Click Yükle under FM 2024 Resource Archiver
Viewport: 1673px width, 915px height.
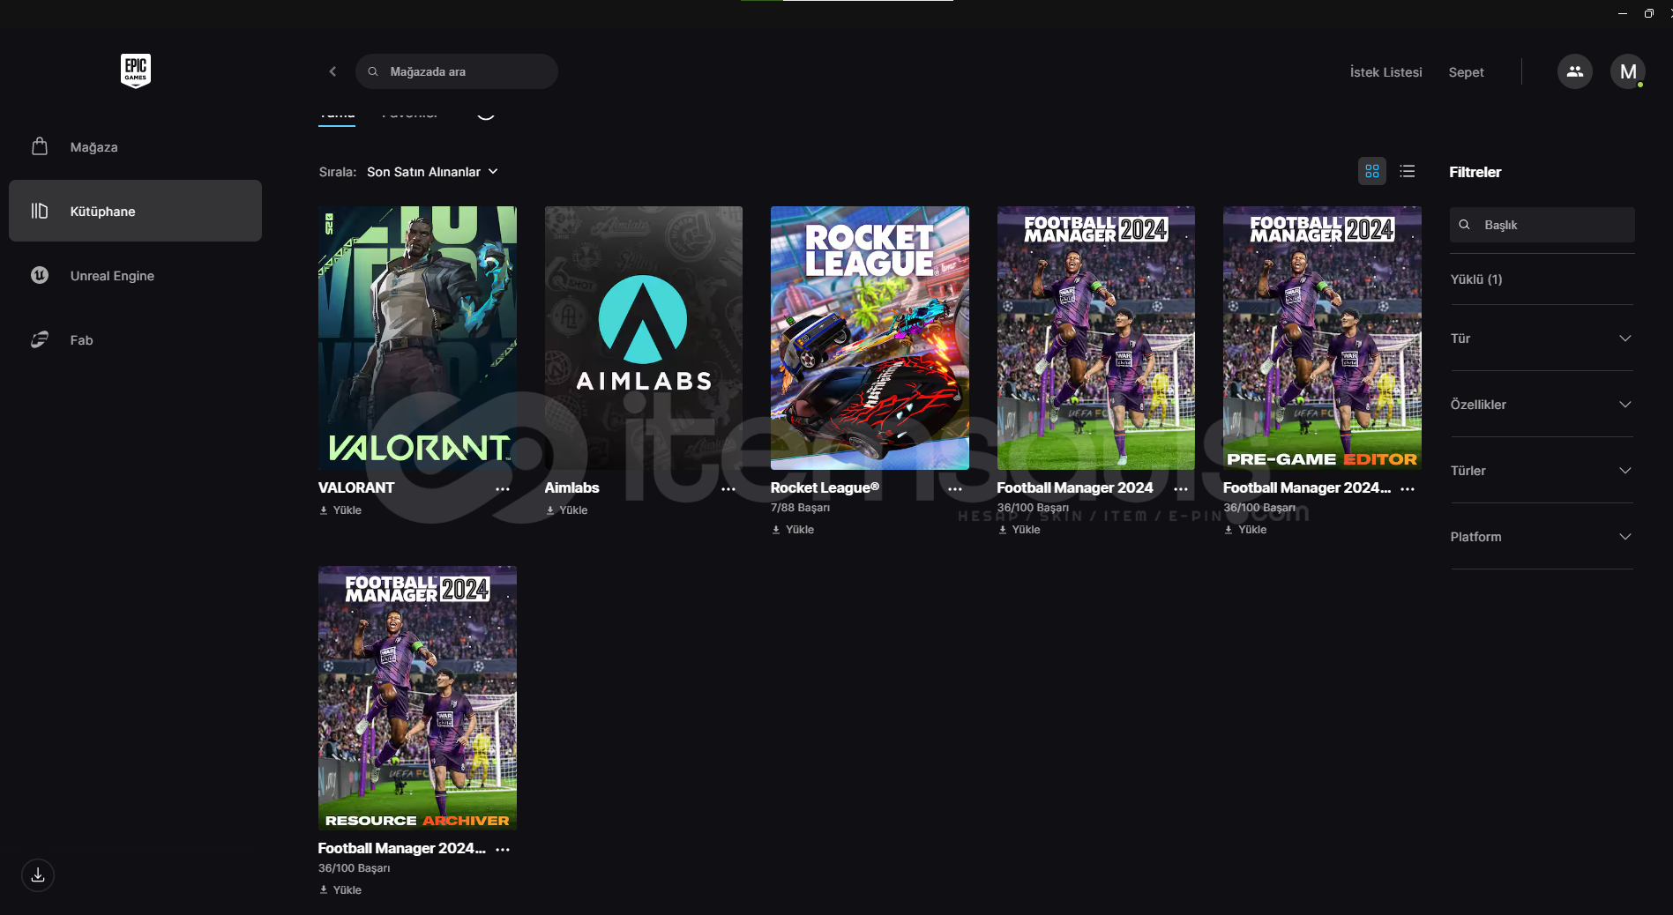pyautogui.click(x=340, y=890)
